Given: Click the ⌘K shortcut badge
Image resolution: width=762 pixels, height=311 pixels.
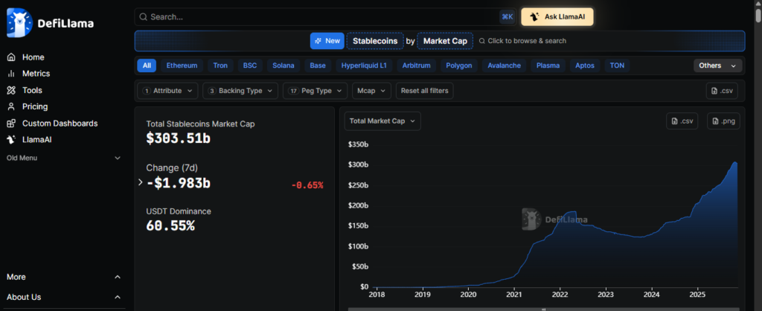Looking at the screenshot, I should pyautogui.click(x=508, y=17).
